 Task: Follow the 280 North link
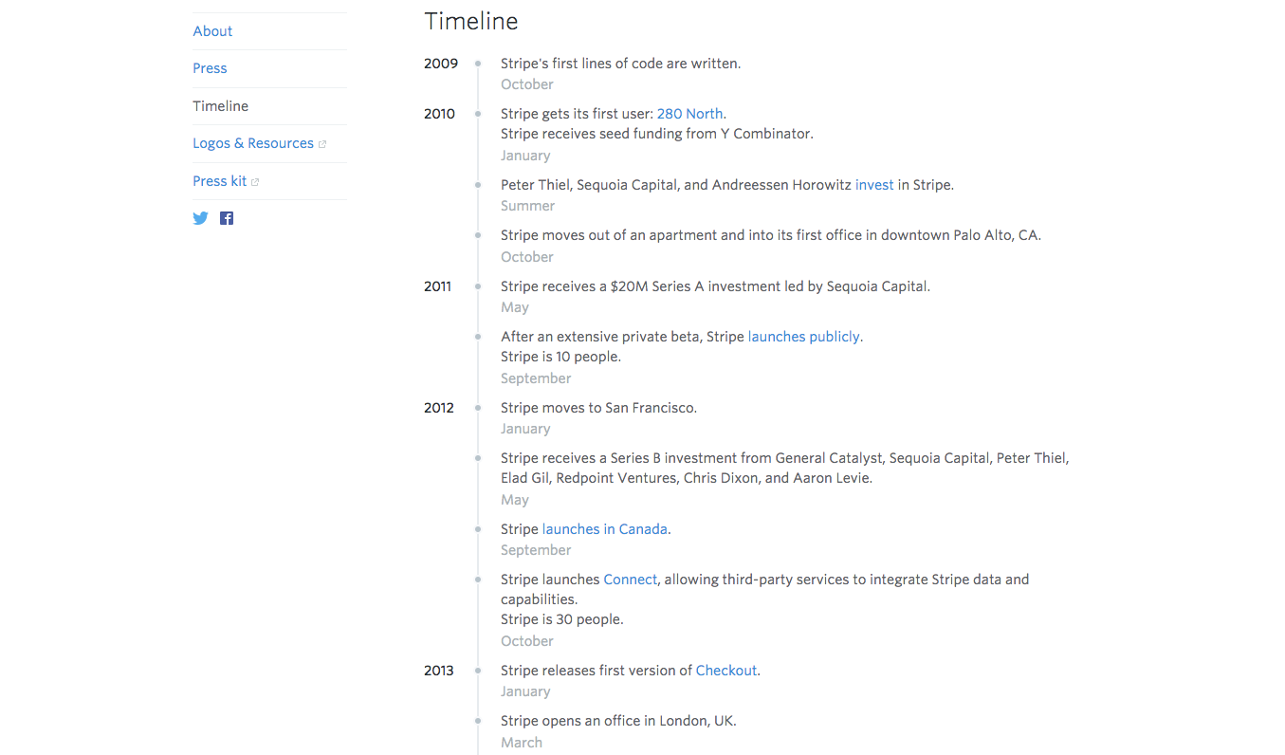tap(689, 114)
